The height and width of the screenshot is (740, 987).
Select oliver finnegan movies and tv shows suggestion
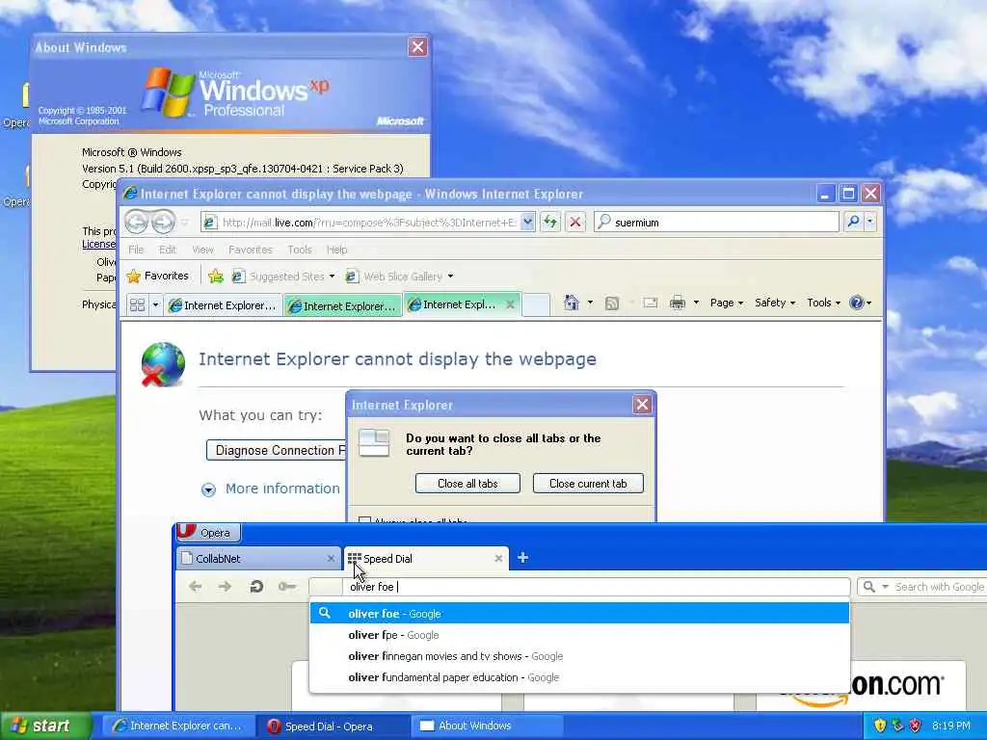[x=579, y=656]
